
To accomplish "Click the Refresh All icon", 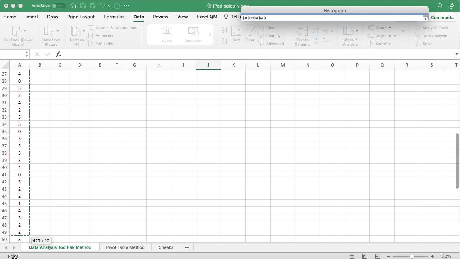I will click(x=75, y=31).
